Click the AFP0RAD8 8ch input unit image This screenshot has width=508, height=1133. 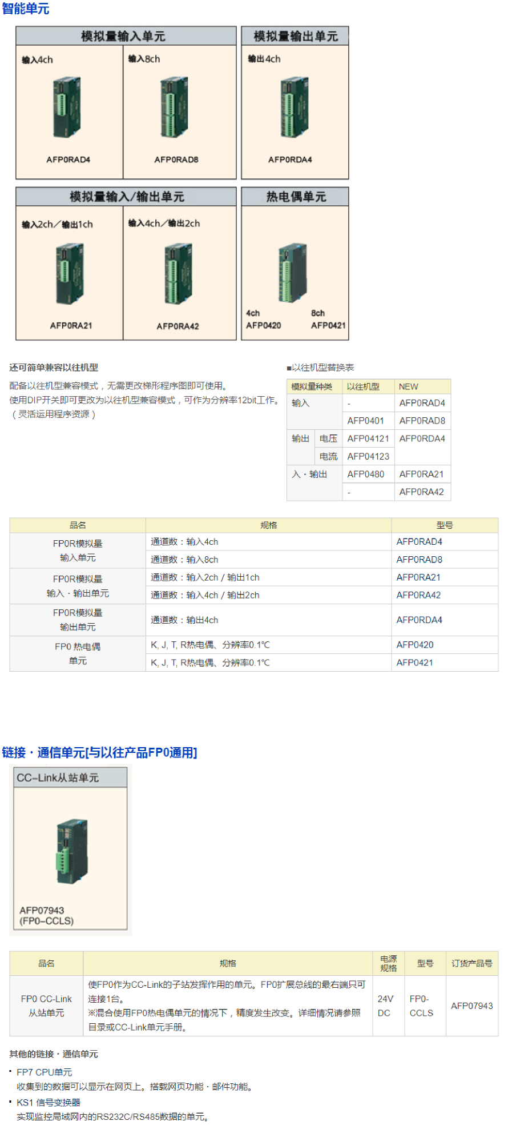pyautogui.click(x=175, y=108)
